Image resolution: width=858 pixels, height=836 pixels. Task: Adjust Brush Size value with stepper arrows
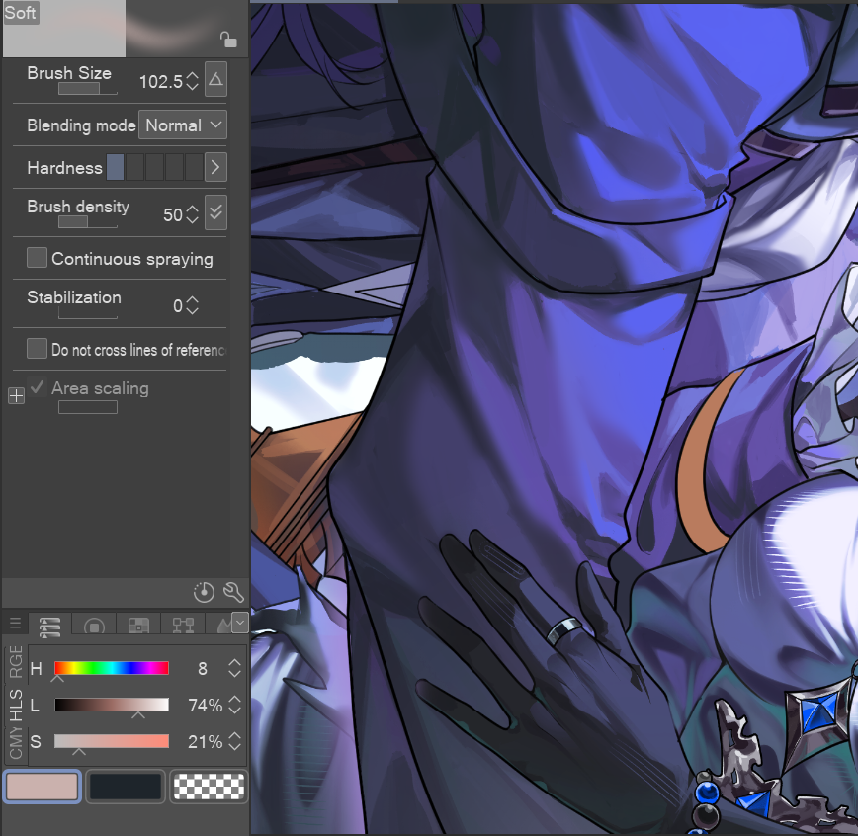tap(192, 81)
